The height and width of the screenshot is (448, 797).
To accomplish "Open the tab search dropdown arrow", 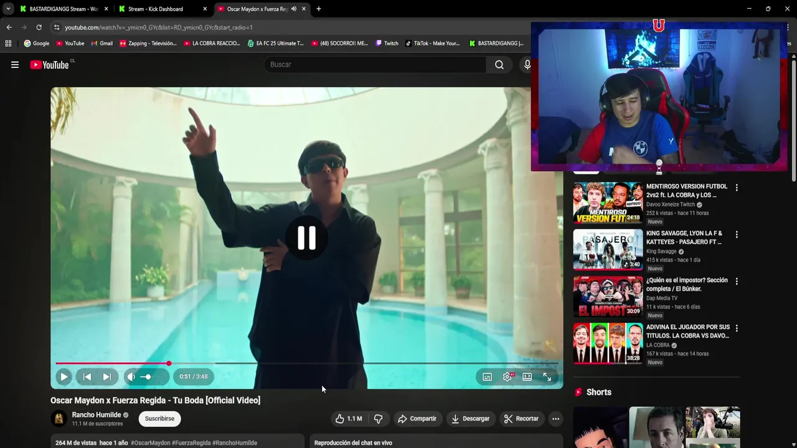I will [8, 9].
